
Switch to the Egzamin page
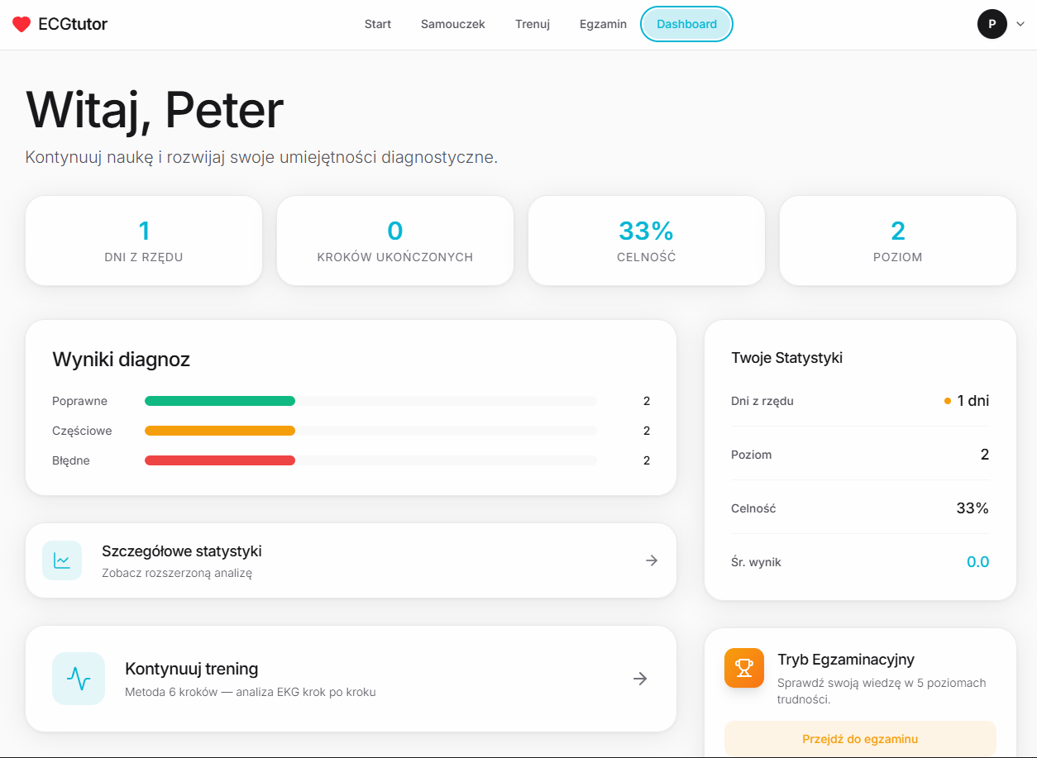[x=603, y=24]
